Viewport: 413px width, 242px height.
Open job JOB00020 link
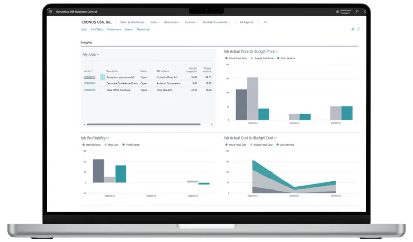coord(89,83)
